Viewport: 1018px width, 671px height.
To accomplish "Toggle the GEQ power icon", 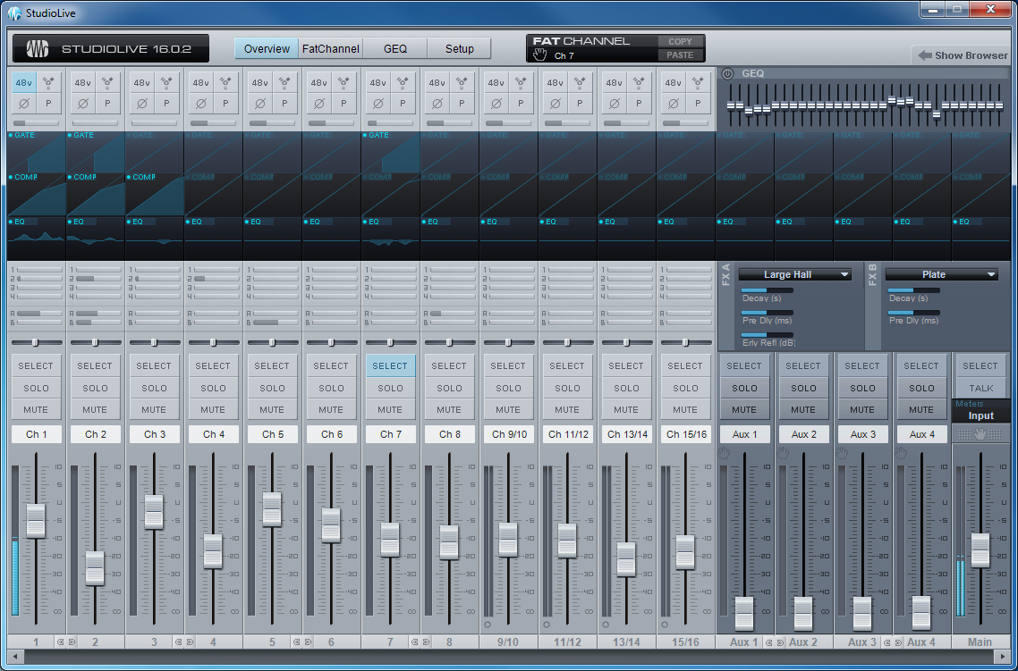I will tap(728, 74).
